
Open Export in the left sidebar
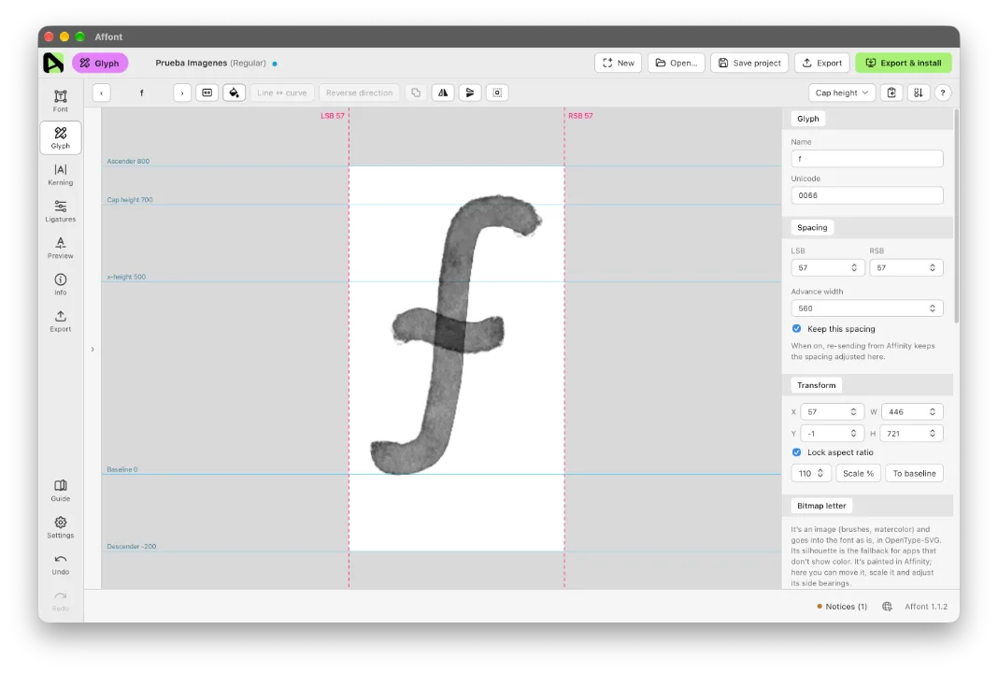(61, 321)
